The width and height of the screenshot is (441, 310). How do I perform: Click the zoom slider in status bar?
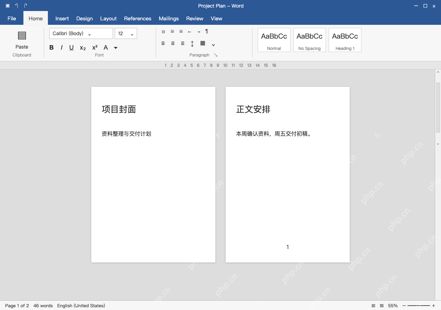[419, 306]
